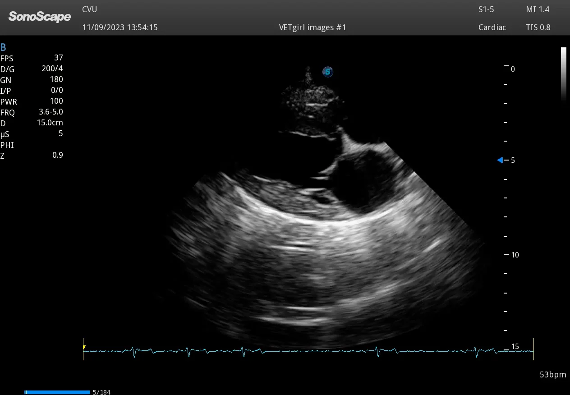Click the date and time 11/09/2023 13:54:15
This screenshot has width=570, height=395.
coord(120,28)
